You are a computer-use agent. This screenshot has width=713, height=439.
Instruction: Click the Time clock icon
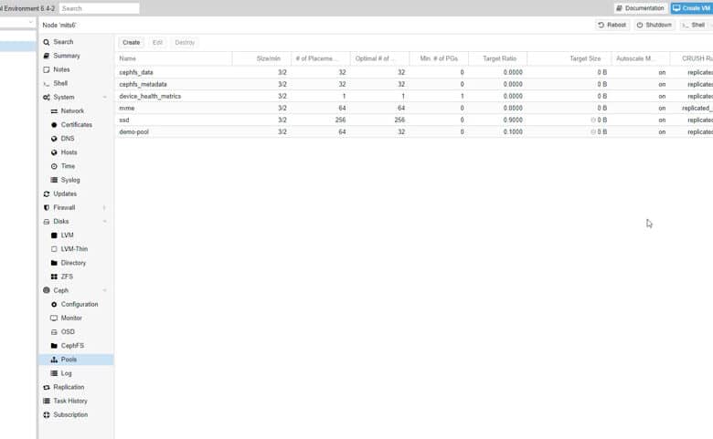(54, 166)
